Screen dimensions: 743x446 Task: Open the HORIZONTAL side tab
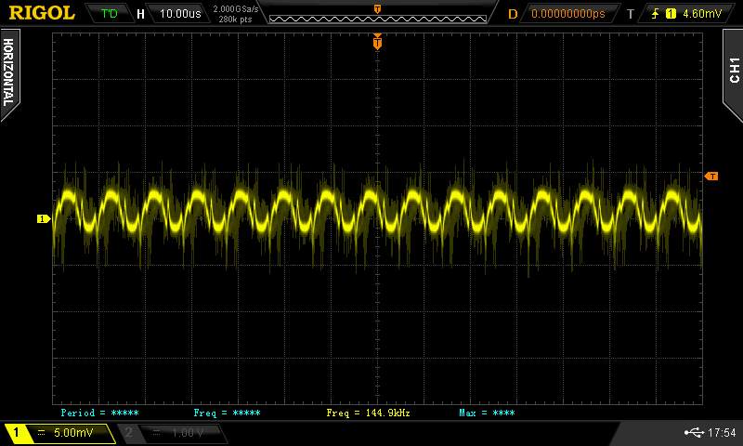9,72
